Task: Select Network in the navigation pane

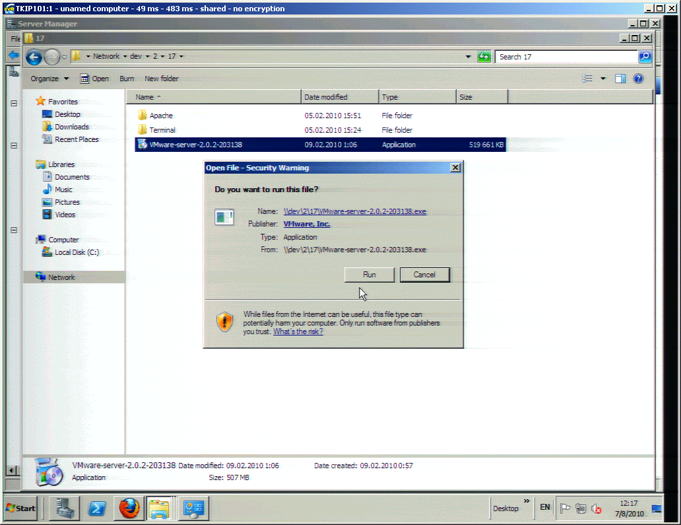Action: tap(75, 277)
